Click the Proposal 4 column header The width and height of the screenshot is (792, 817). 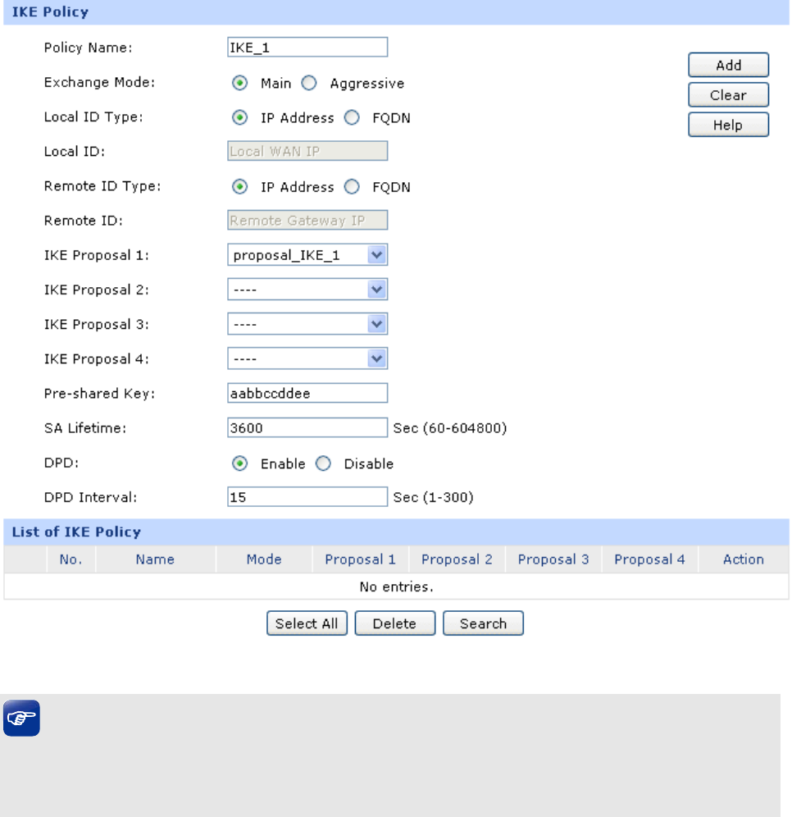coord(649,559)
